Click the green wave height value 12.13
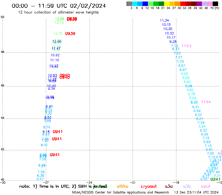This screenshot has width=222, height=195. [x=59, y=23]
